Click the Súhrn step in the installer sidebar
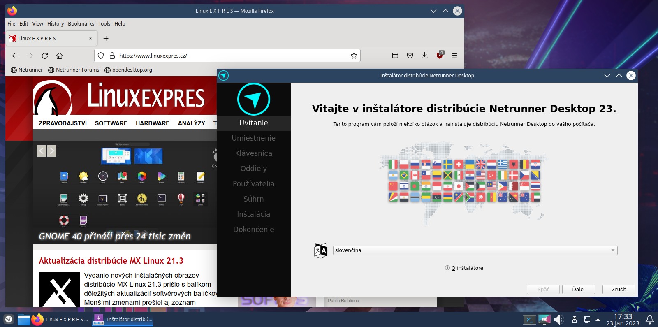 (x=254, y=199)
